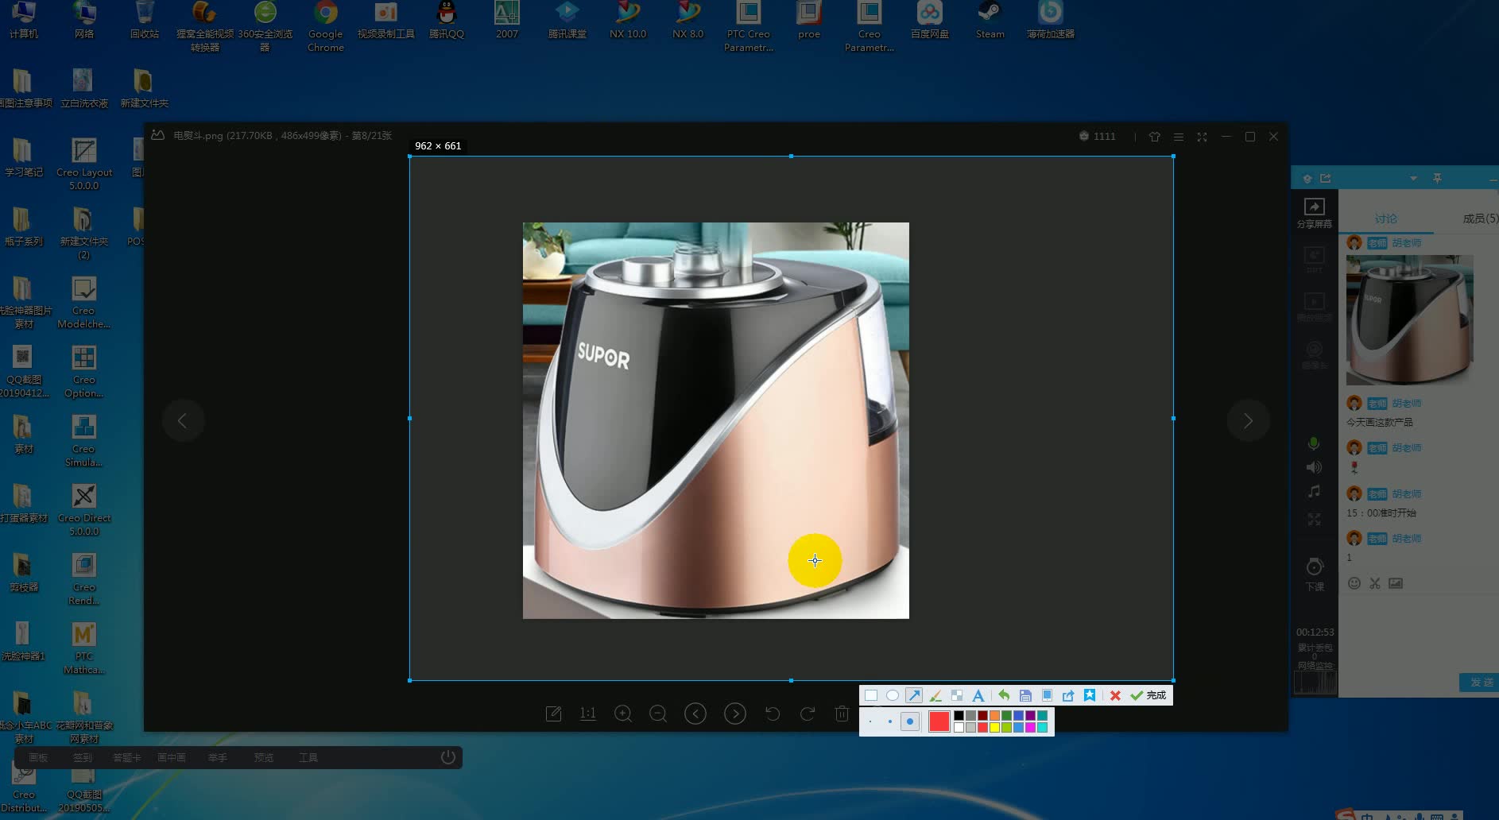This screenshot has width=1499, height=820.
Task: Rotate image clockwise
Action: 808,714
